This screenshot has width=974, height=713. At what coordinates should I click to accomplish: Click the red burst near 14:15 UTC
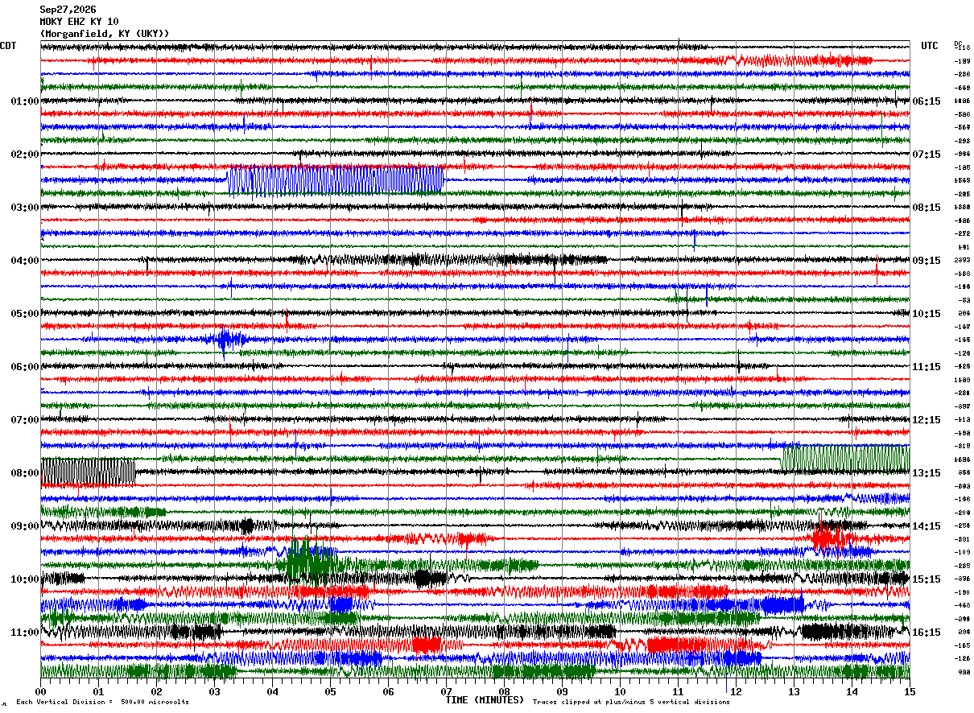click(x=831, y=536)
